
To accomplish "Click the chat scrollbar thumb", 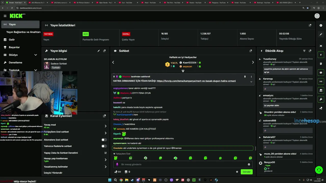I will click(x=255, y=148).
